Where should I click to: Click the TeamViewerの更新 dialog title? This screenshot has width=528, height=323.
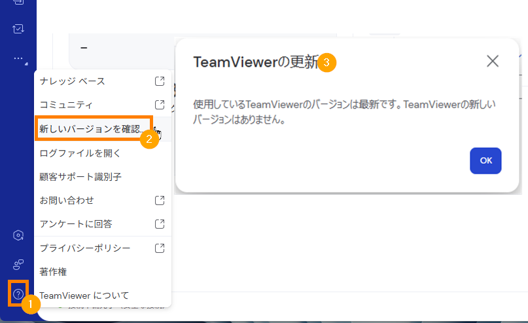click(x=256, y=62)
